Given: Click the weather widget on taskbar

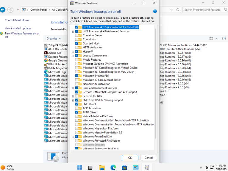Looking at the screenshot, I should pos(7,167).
